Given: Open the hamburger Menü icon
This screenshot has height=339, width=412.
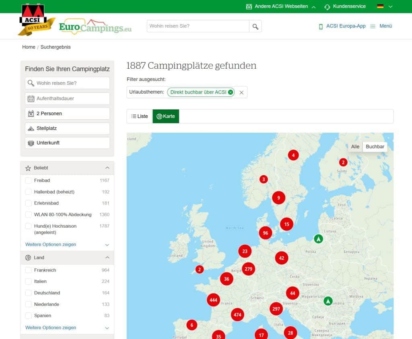Looking at the screenshot, I should [x=373, y=27].
